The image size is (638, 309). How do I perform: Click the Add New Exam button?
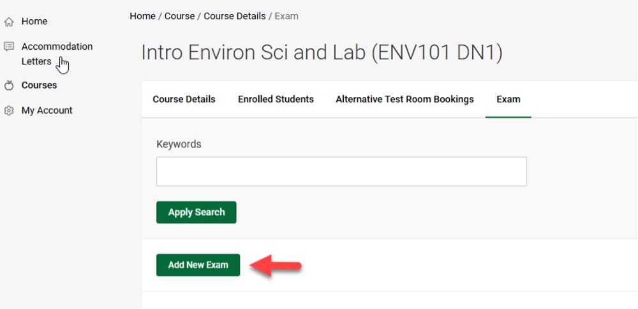coord(198,265)
